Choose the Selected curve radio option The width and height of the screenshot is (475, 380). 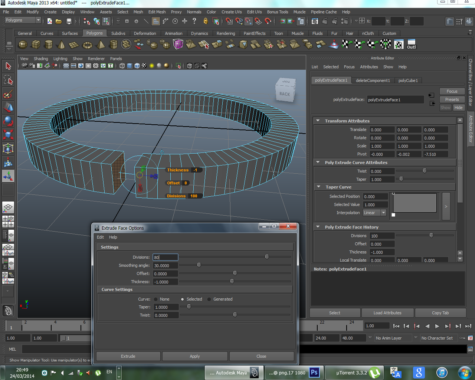tap(183, 299)
